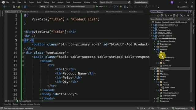Click the bookmark icon in the toolbar
Image resolution: width=196 pixels, height=110 pixels.
146,7
